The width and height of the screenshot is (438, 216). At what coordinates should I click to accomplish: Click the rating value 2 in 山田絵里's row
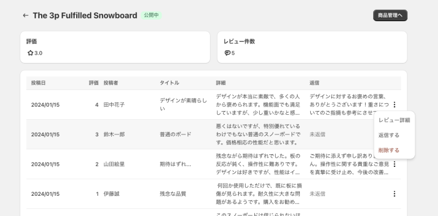click(96, 164)
